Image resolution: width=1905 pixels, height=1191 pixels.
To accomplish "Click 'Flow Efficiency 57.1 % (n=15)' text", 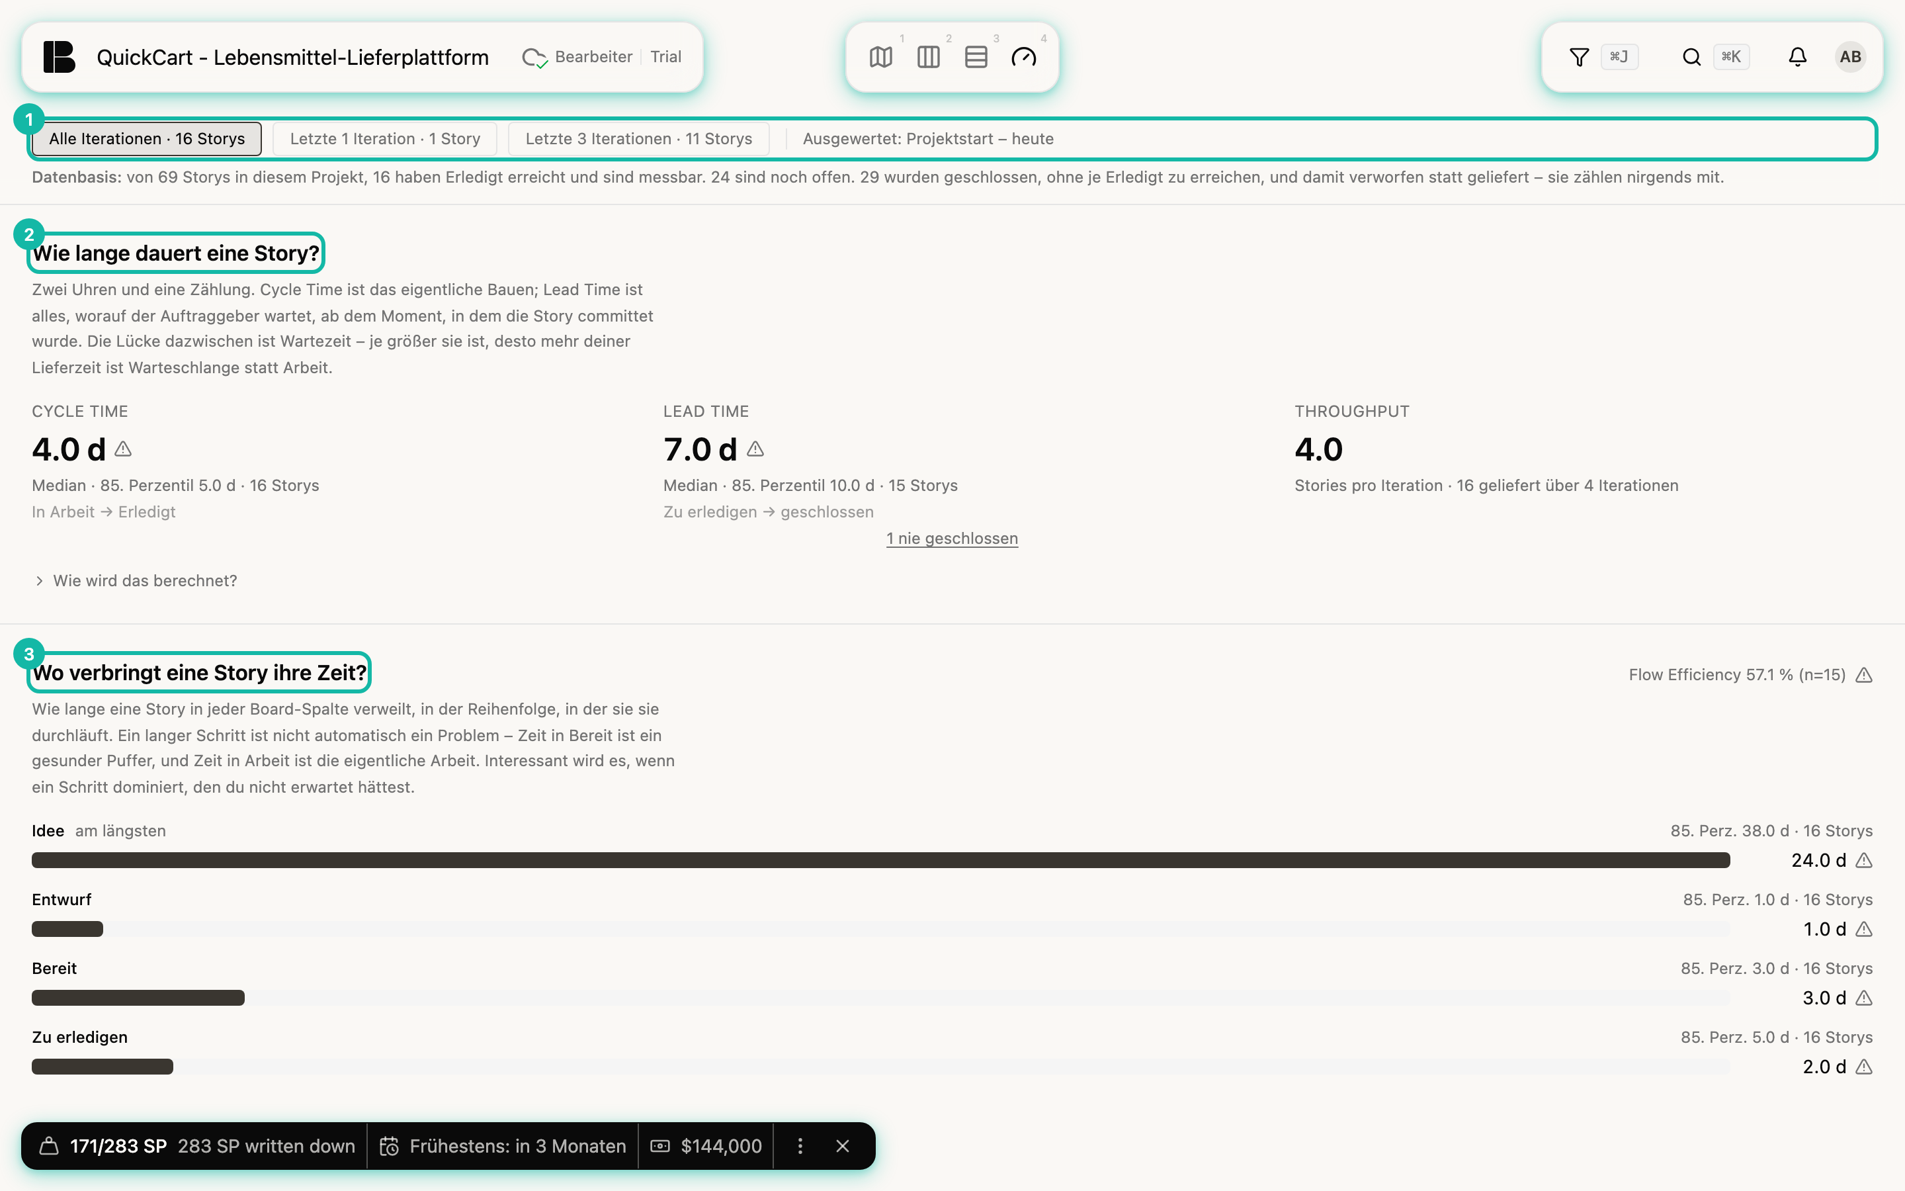I will (1736, 675).
